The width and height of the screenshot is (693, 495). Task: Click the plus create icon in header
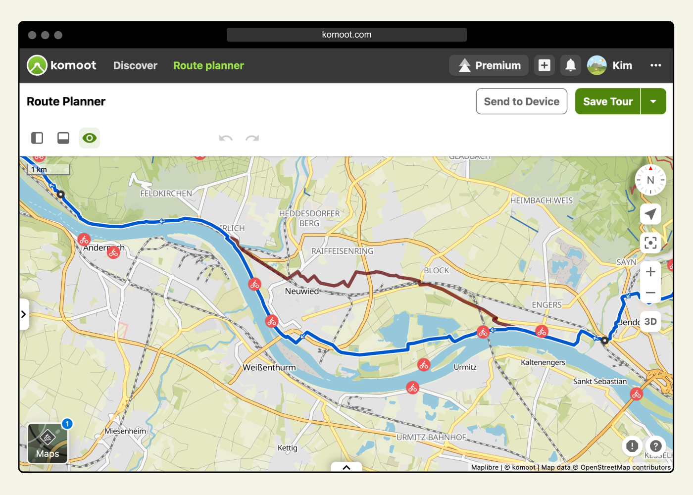544,65
